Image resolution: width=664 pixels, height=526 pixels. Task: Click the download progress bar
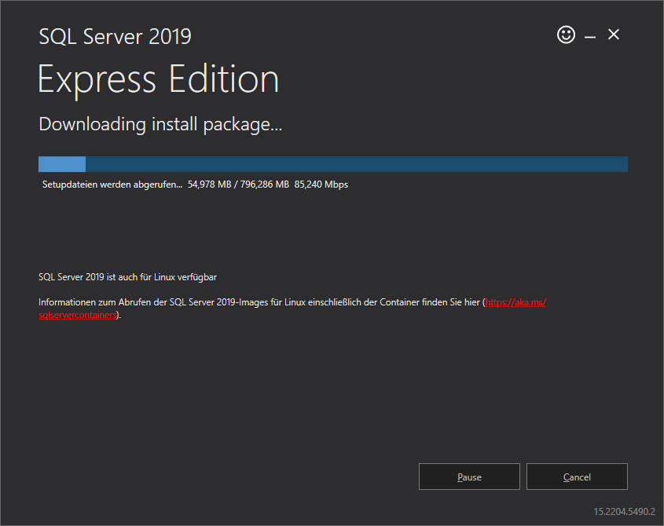pyautogui.click(x=333, y=164)
